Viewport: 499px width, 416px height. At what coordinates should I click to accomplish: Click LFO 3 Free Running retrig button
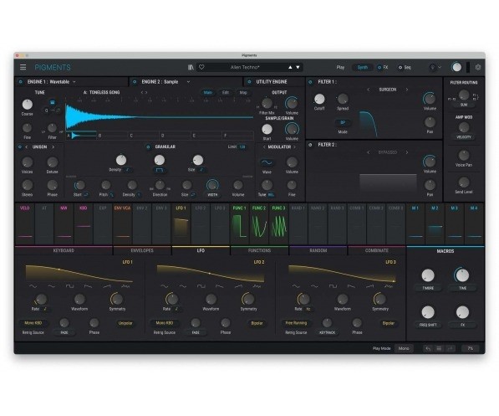pos(296,323)
